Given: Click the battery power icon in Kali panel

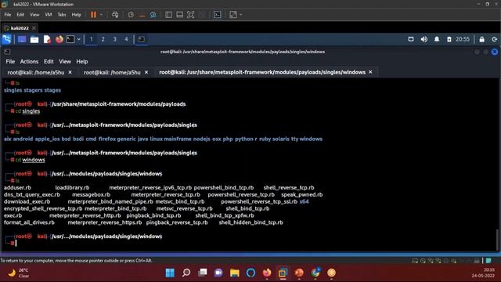Looking at the screenshot, I should pyautogui.click(x=449, y=39).
